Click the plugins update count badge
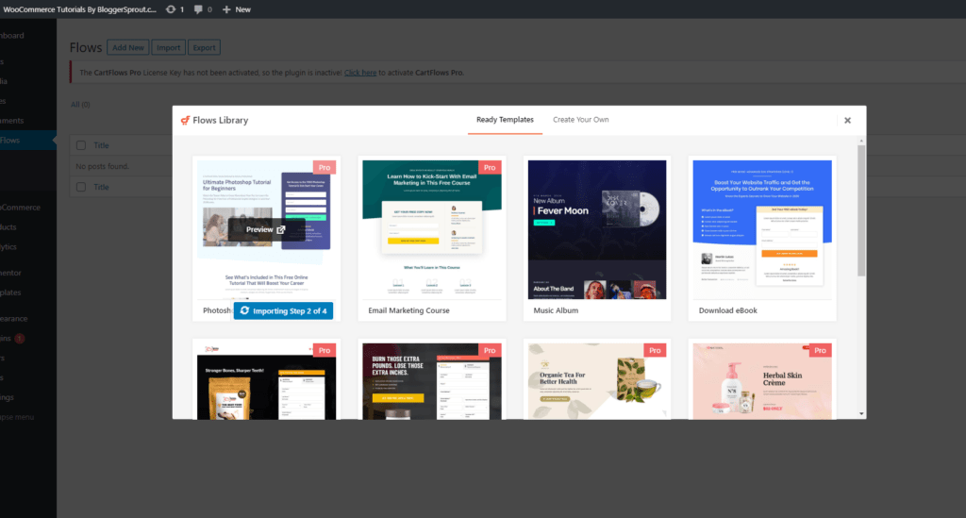This screenshot has width=966, height=518. [x=20, y=338]
